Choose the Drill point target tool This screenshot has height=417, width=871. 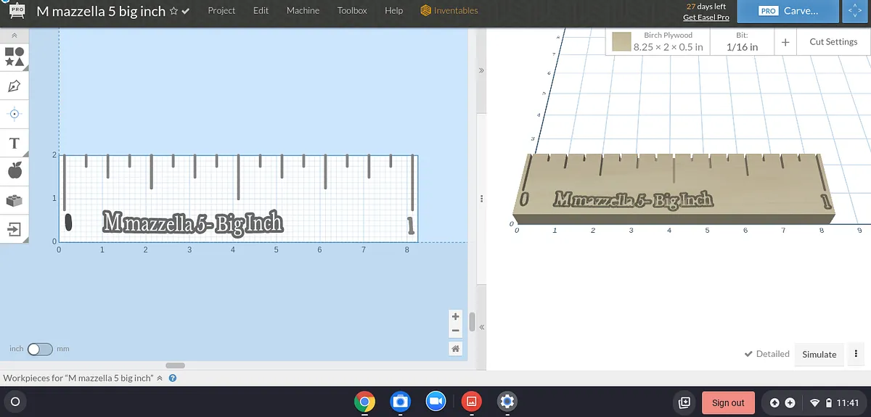[x=15, y=114]
